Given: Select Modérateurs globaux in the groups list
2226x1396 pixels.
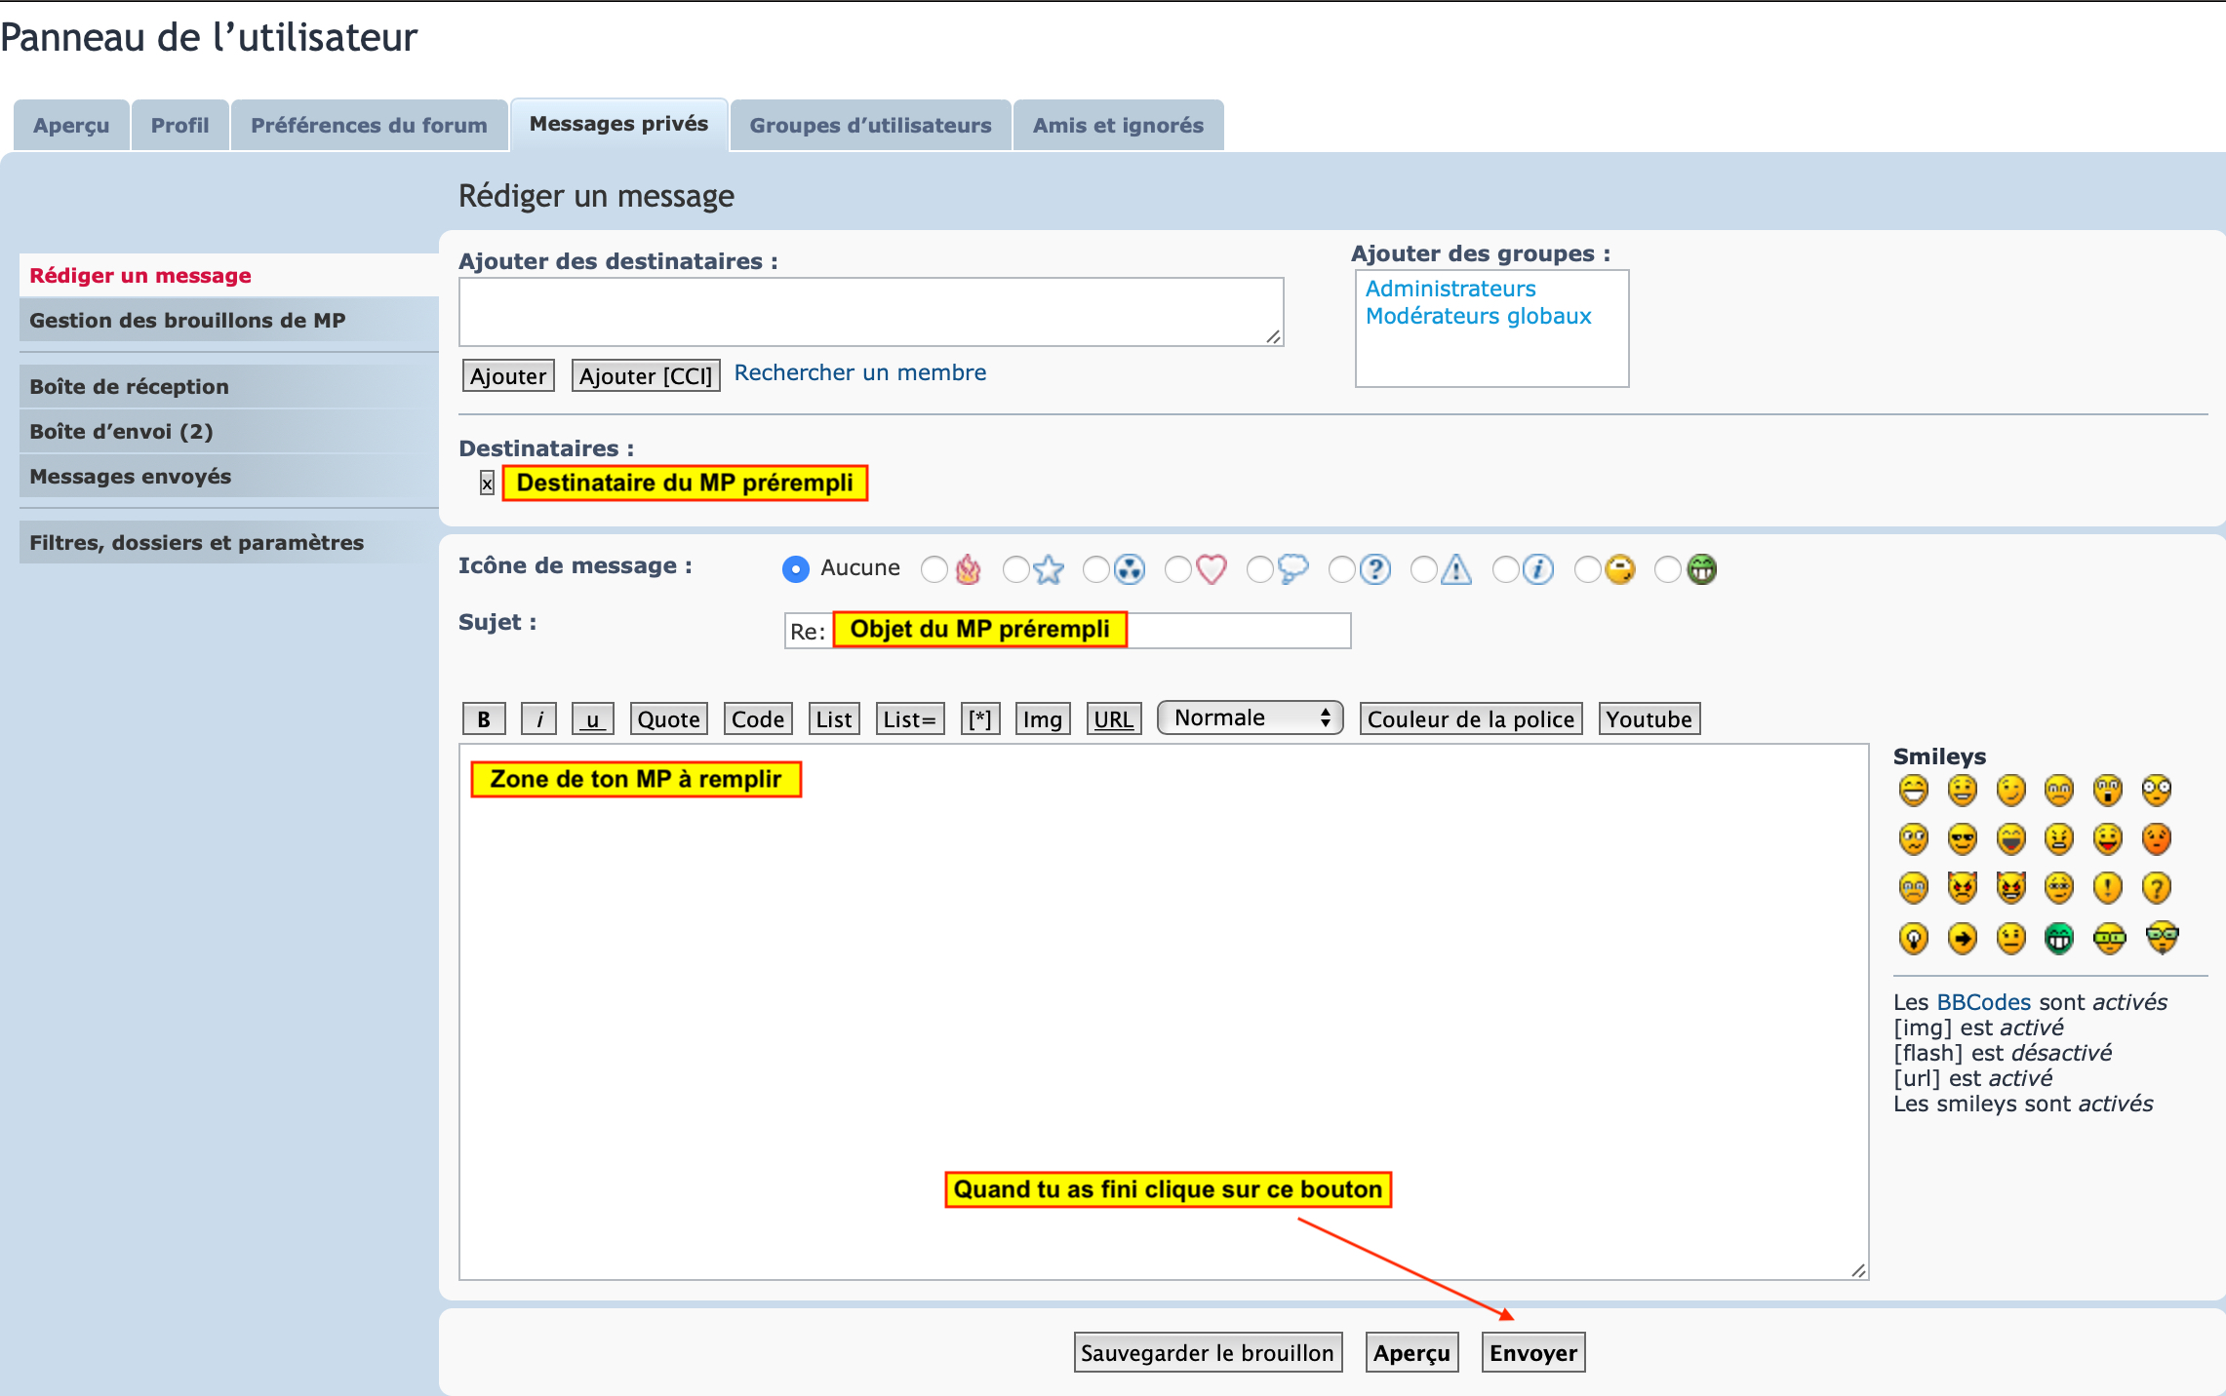Looking at the screenshot, I should click(x=1478, y=316).
